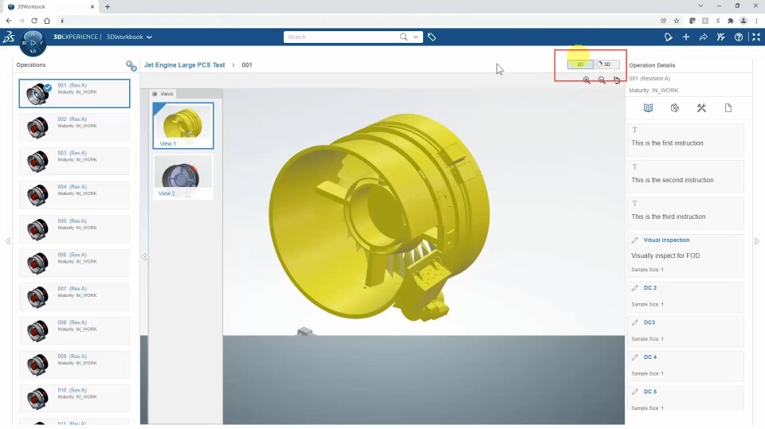Select operation 010 (Rev A)
The height and width of the screenshot is (429, 765).
click(75, 398)
